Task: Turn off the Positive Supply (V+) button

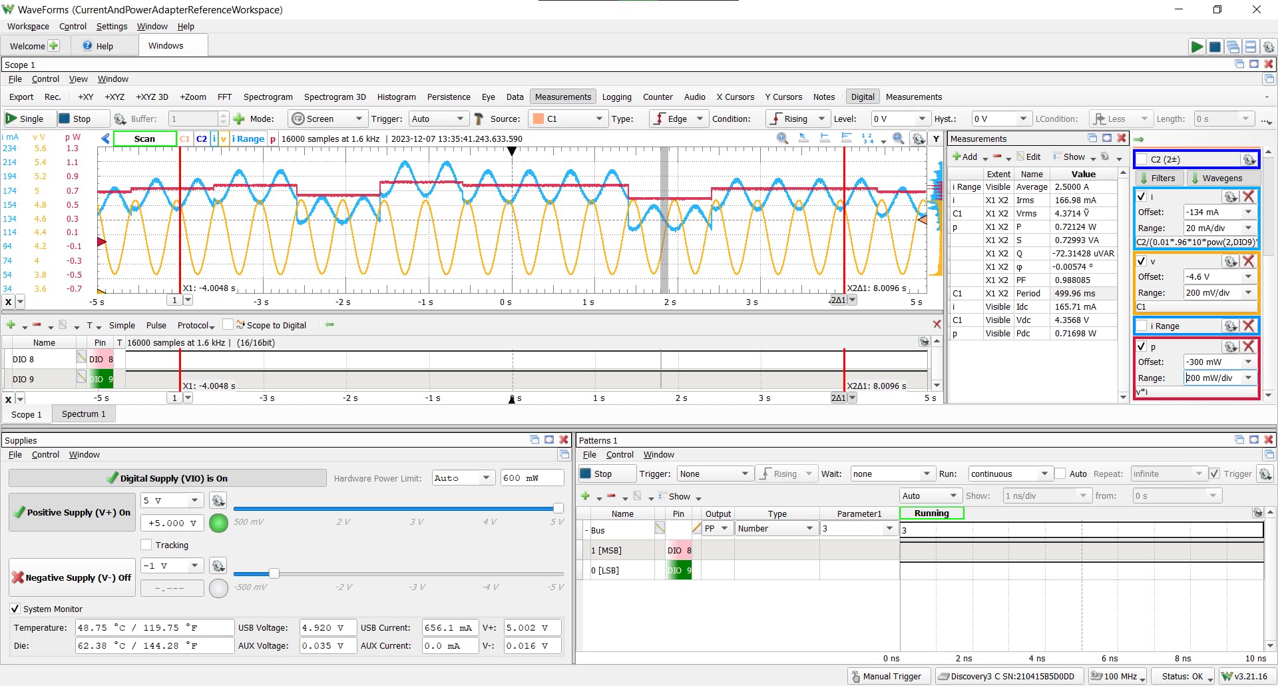Action: [x=73, y=512]
